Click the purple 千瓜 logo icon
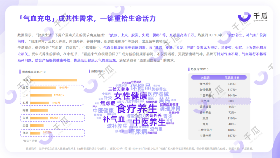 pos(244,17)
